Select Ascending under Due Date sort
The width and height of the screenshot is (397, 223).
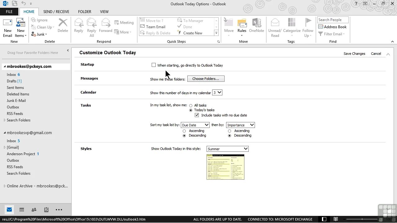(x=184, y=131)
